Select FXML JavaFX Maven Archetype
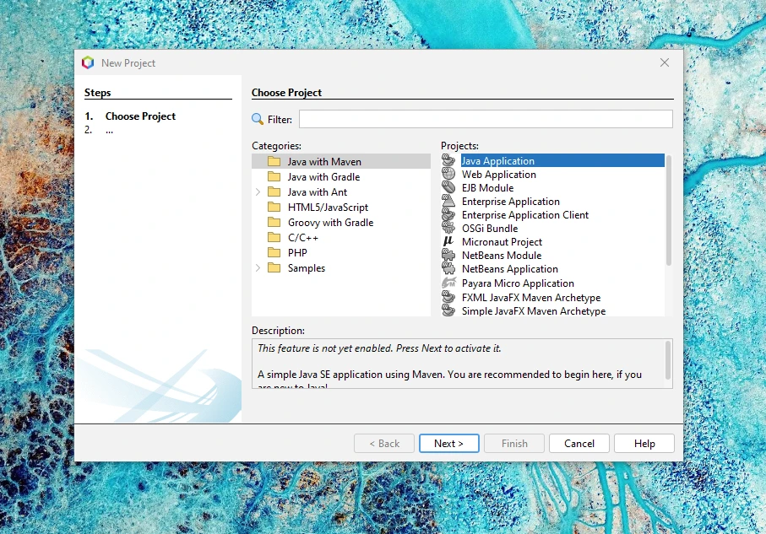 coord(553,297)
